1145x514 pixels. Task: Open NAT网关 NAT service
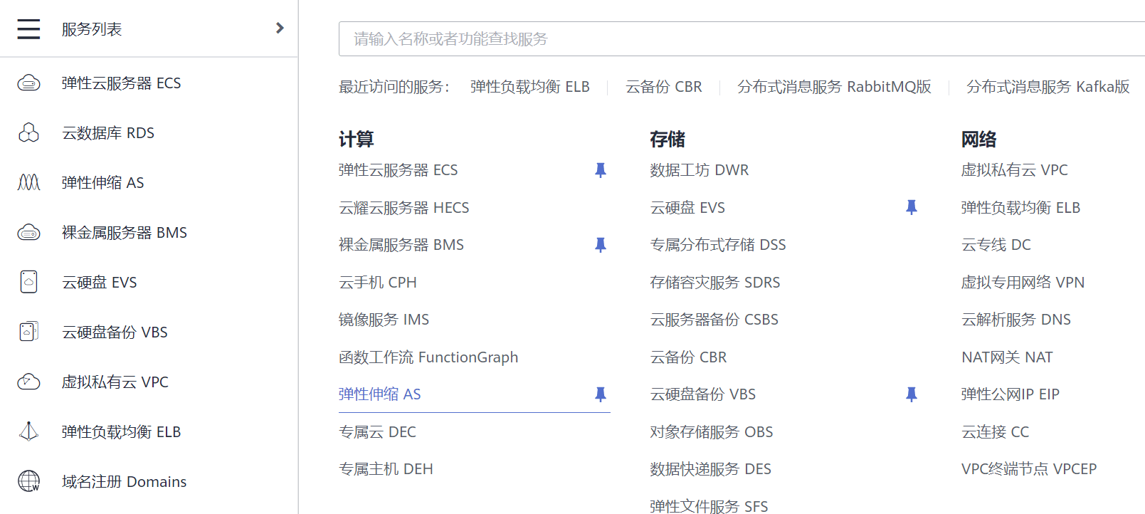tap(1007, 357)
